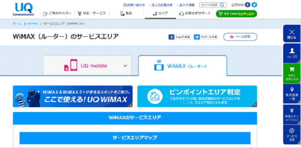Switch to UQ mobile tab
The image size is (301, 148).
[87, 66]
